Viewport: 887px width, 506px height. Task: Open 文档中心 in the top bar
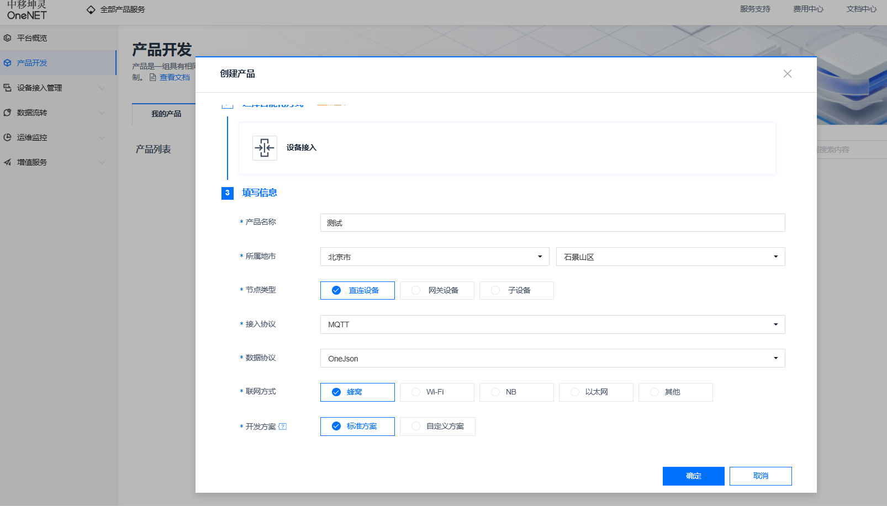click(x=860, y=9)
